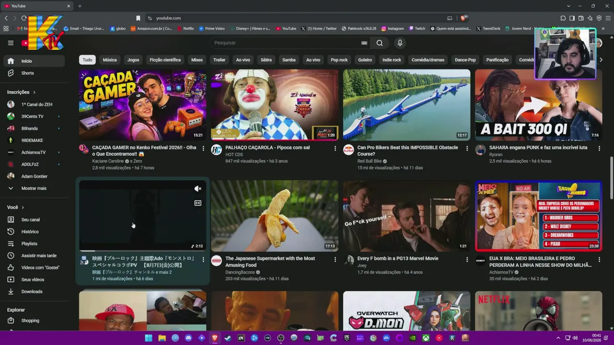Open Discord from the taskbar
Image resolution: width=614 pixels, height=345 pixels.
coord(189,338)
